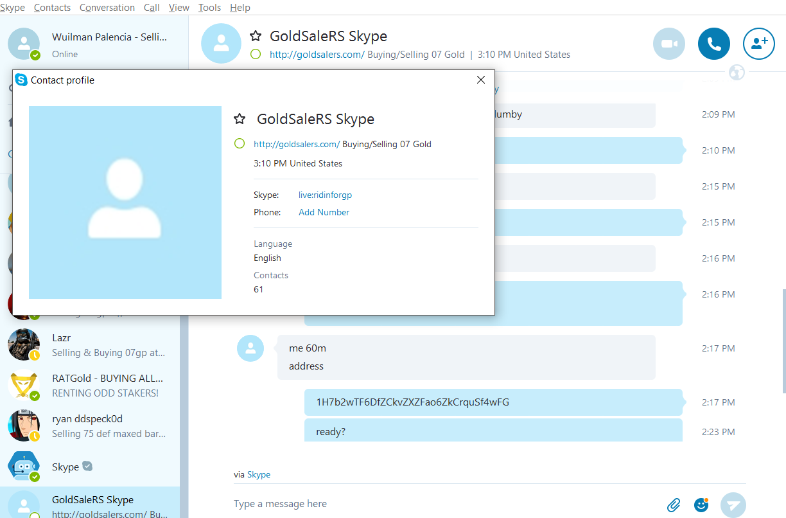
Task: Click the sender avatar next to 'me 60m'
Action: (250, 348)
